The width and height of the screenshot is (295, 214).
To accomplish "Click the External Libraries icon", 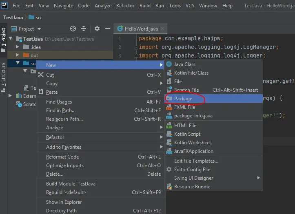I will (x=19, y=96).
